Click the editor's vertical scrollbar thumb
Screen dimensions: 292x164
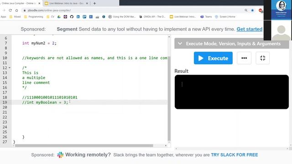click(x=169, y=98)
